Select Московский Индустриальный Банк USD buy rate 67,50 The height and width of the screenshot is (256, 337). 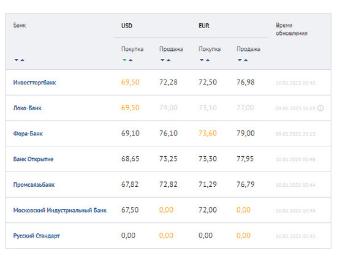130,210
